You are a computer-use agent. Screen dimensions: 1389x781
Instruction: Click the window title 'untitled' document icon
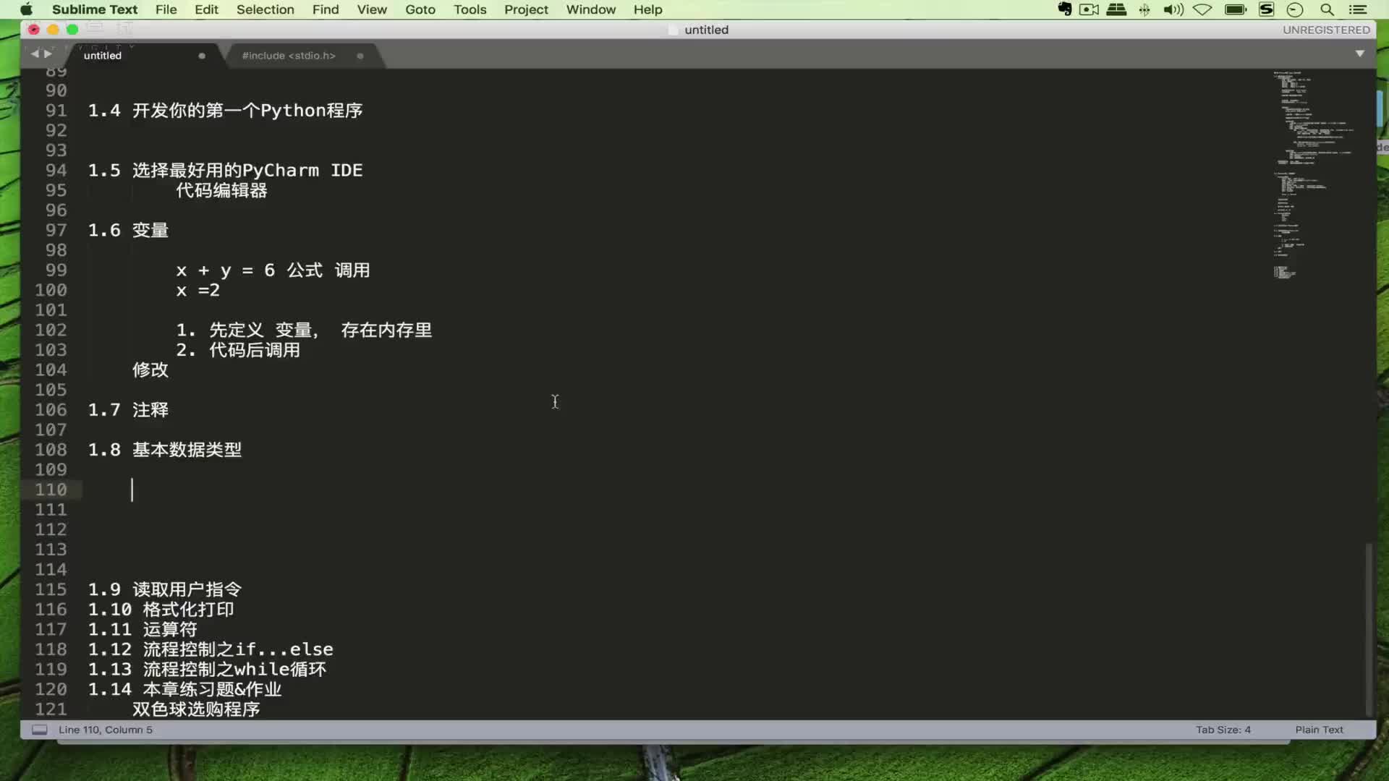673,30
